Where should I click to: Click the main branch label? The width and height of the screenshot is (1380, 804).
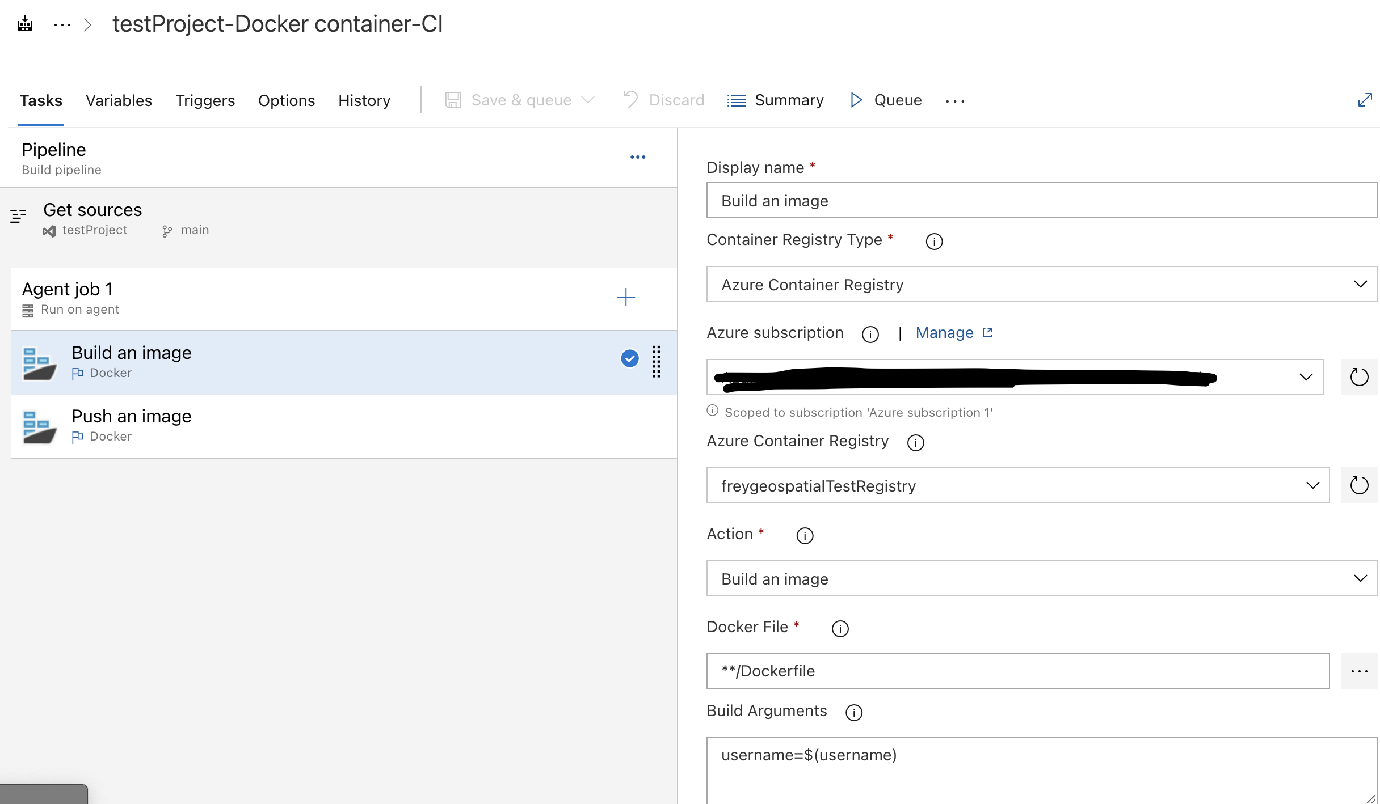pyautogui.click(x=195, y=230)
